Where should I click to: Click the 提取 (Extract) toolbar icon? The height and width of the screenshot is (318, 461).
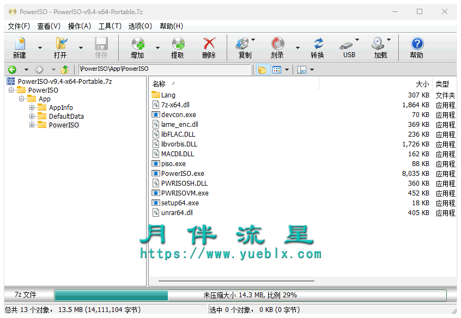tap(178, 44)
